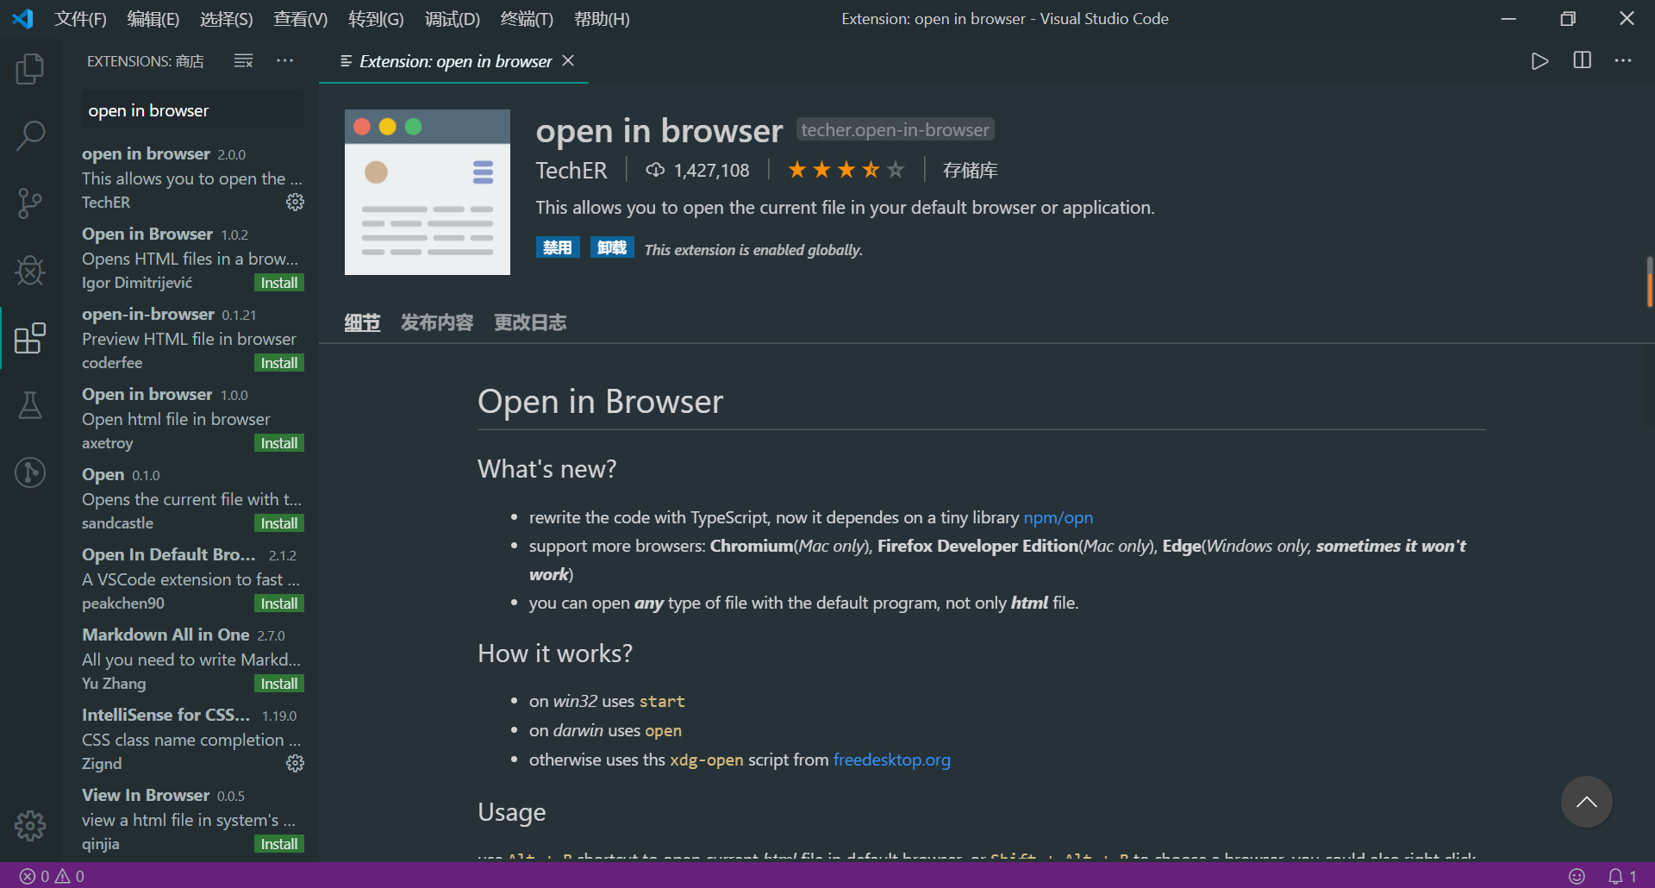Open gear menu for IntelliSense for CSS
The height and width of the screenshot is (888, 1655).
click(x=295, y=763)
